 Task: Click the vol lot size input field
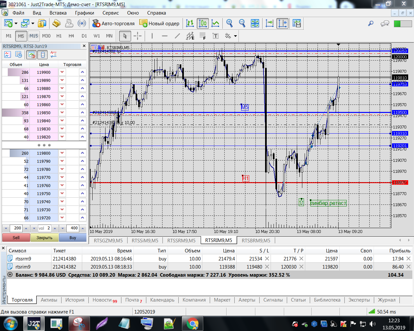pyautogui.click(x=45, y=228)
